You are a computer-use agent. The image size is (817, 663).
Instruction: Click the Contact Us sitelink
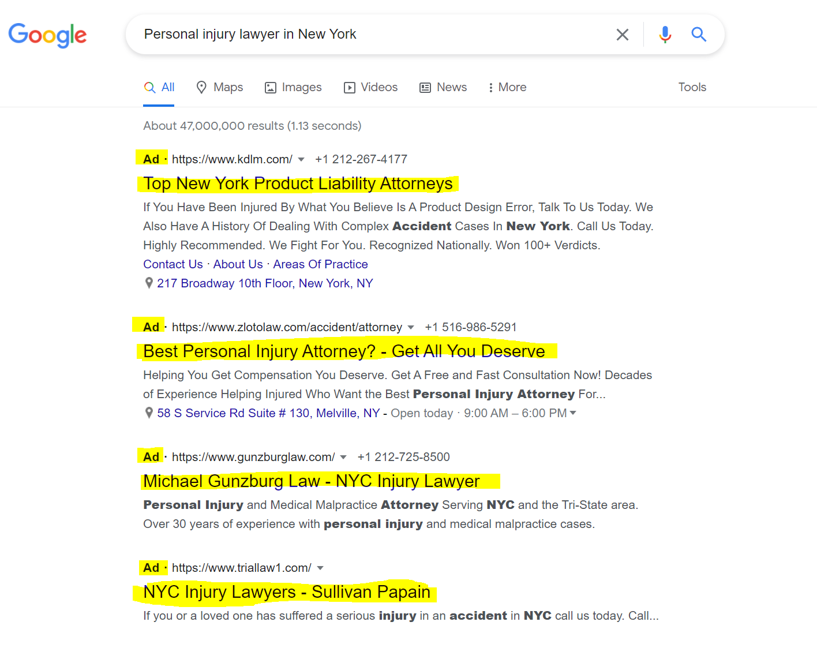[173, 264]
